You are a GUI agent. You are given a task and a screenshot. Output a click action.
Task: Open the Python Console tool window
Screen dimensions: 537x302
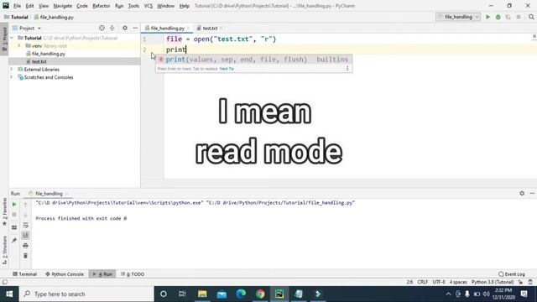coord(65,274)
